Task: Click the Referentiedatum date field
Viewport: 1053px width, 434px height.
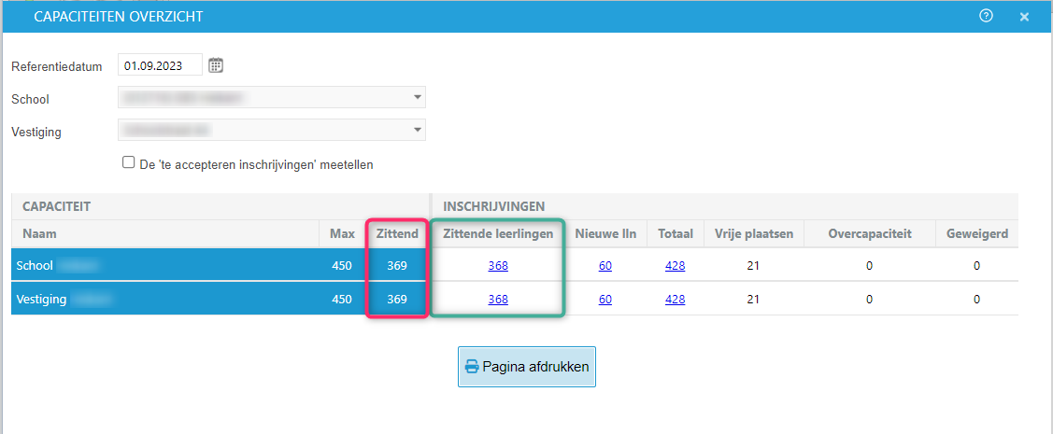Action: point(160,65)
